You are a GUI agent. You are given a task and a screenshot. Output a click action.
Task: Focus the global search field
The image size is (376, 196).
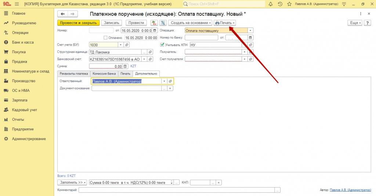[x=224, y=4]
